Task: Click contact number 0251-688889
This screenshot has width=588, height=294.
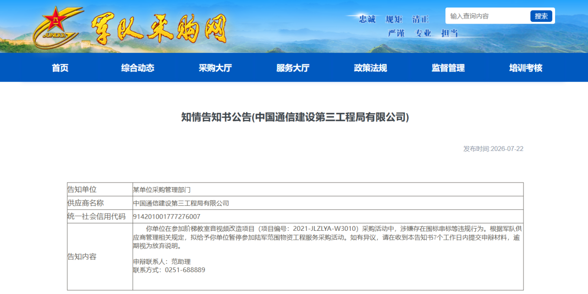Action: 185,270
